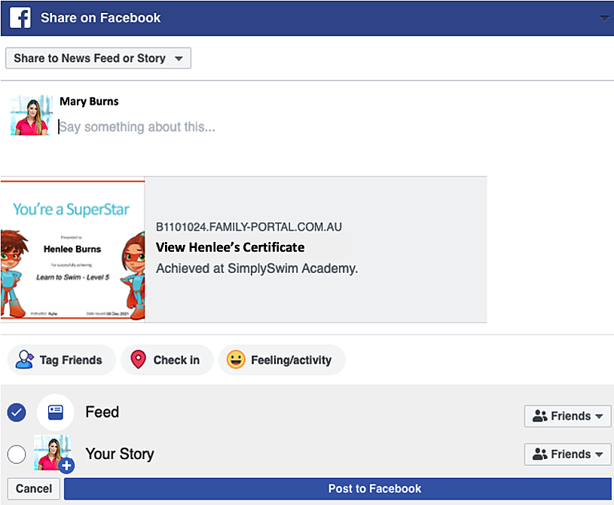The image size is (614, 505).
Task: Click the Tag Friends button
Action: click(x=62, y=360)
